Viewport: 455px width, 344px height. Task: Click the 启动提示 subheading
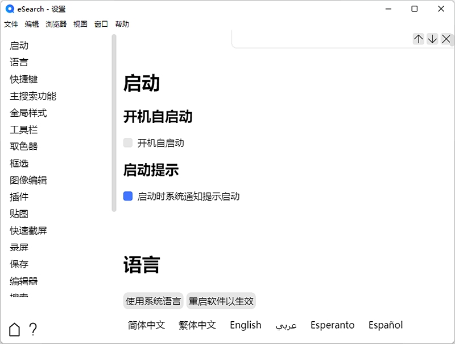(151, 170)
